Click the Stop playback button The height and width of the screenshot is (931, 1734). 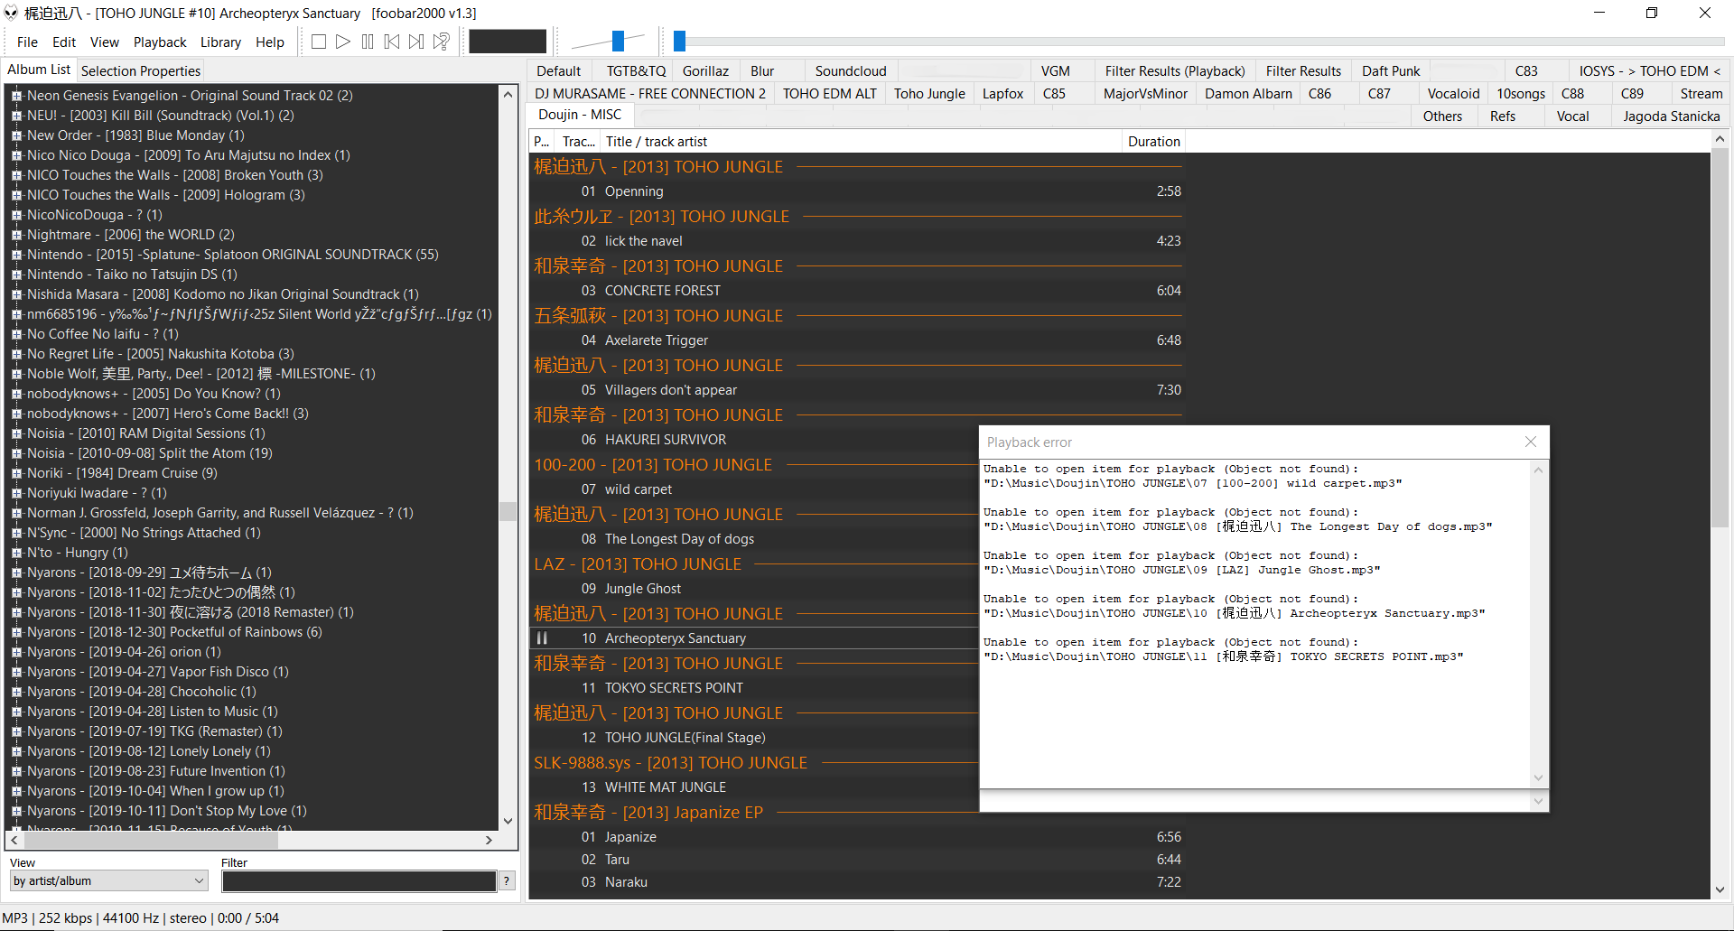click(319, 42)
